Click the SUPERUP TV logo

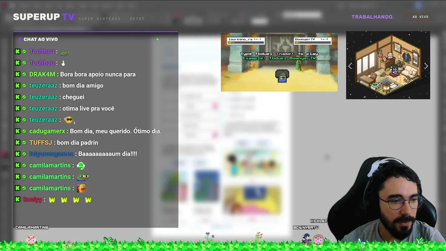point(44,17)
